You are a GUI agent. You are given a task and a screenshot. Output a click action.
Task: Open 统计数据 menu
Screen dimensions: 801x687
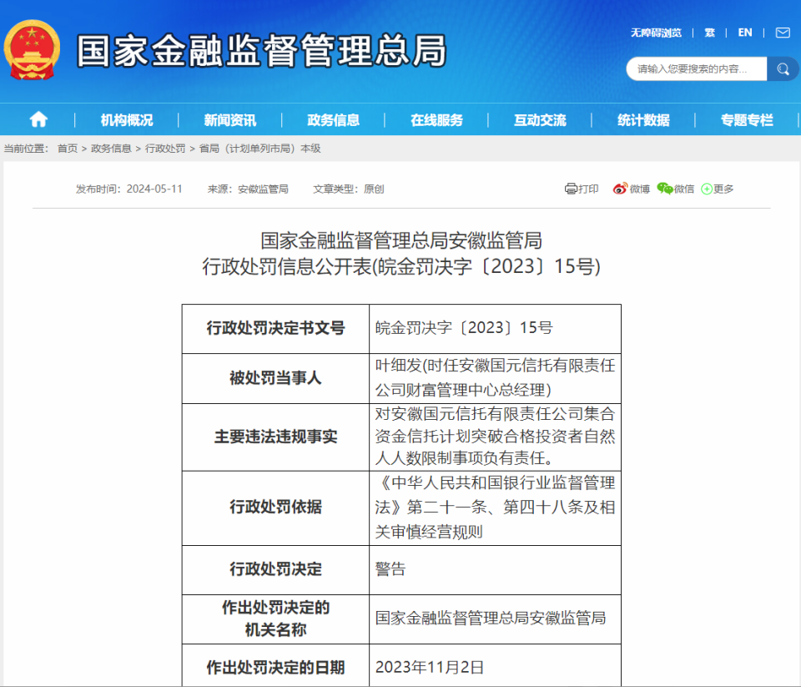click(643, 120)
